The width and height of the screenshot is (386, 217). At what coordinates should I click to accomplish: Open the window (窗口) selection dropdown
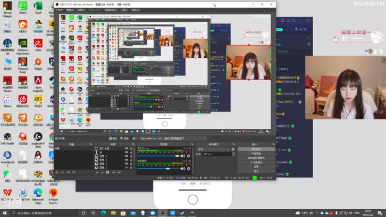tap(173, 138)
